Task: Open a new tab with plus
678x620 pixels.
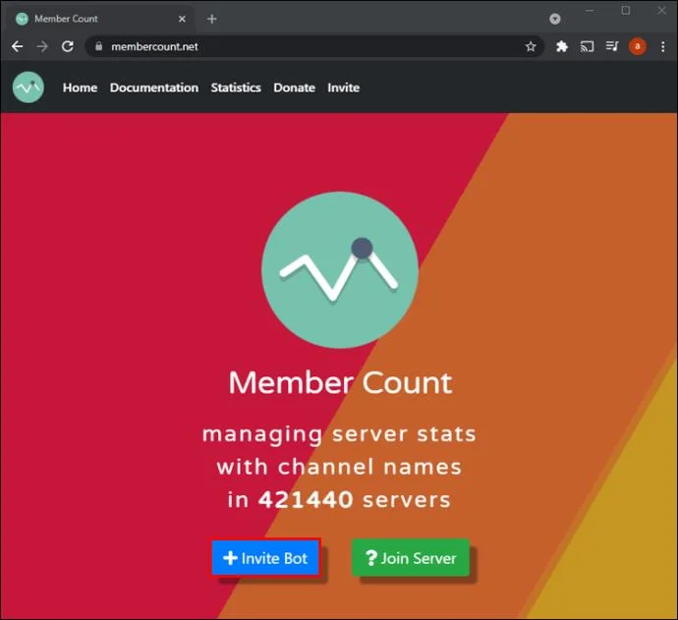Action: (x=212, y=19)
